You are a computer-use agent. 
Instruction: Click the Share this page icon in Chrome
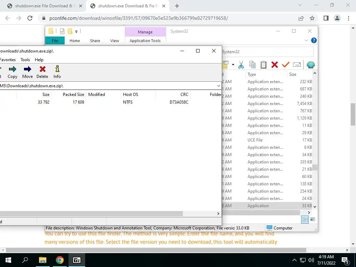[x=301, y=18]
